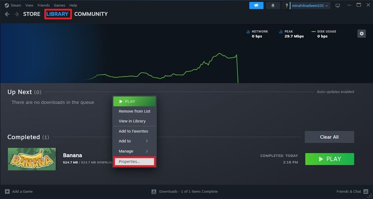Open Friends & Chat
This screenshot has height=199, width=373.
click(x=348, y=192)
